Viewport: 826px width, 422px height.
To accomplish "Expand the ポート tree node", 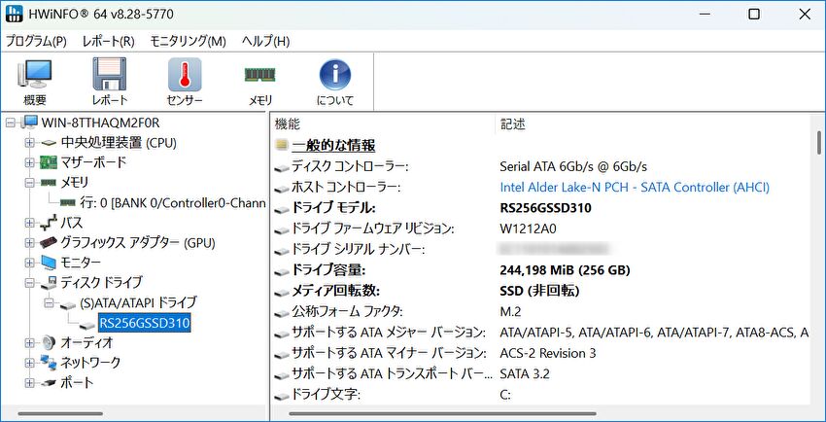I will 29,383.
